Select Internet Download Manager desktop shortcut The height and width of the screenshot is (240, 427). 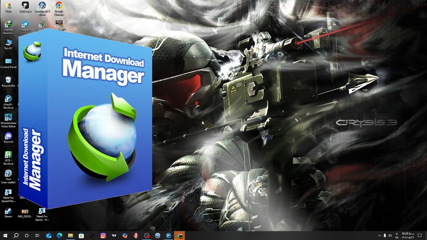tap(8, 27)
